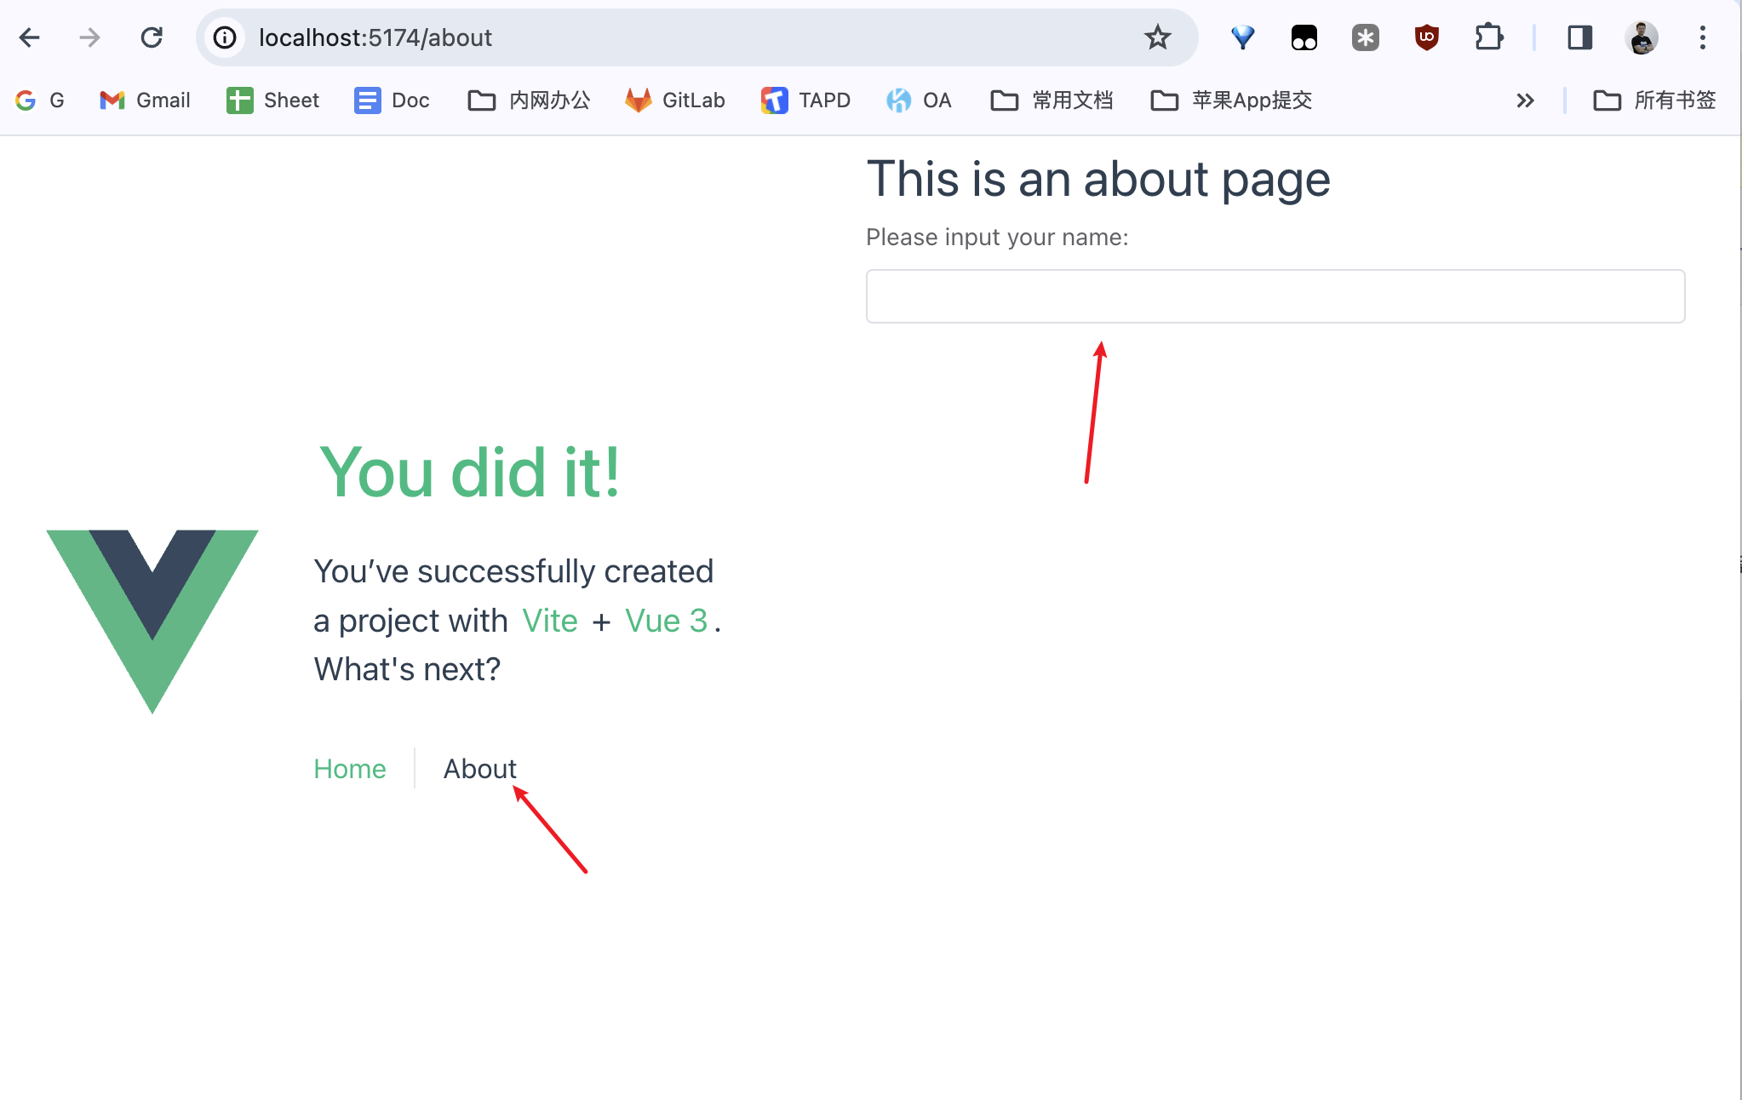Open the Tampermonkey extension icon

(1304, 37)
